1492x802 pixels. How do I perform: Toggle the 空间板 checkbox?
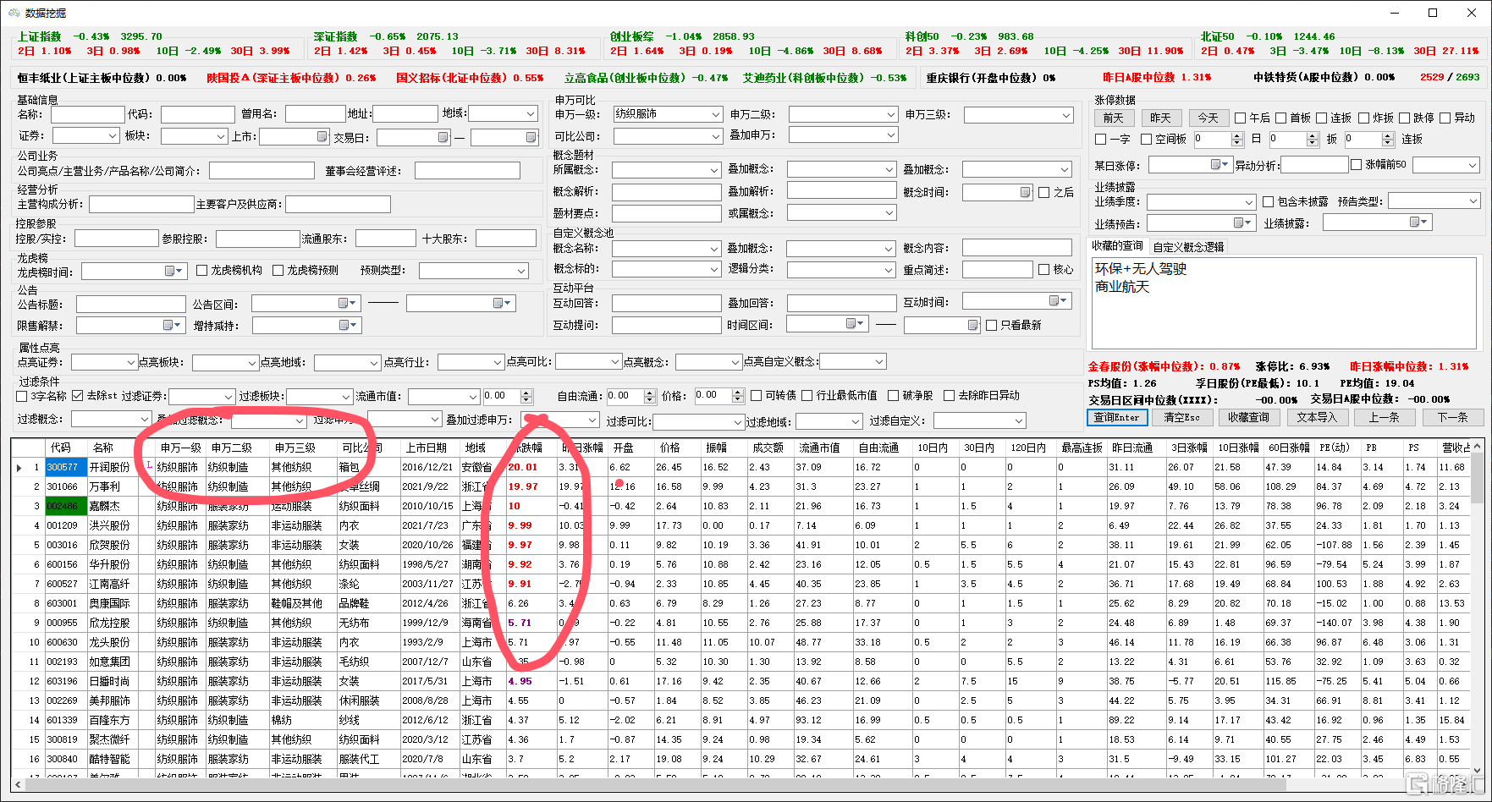(x=1147, y=139)
